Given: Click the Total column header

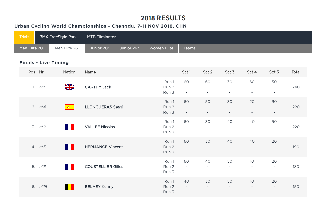Looking at the screenshot, I should pyautogui.click(x=296, y=72).
